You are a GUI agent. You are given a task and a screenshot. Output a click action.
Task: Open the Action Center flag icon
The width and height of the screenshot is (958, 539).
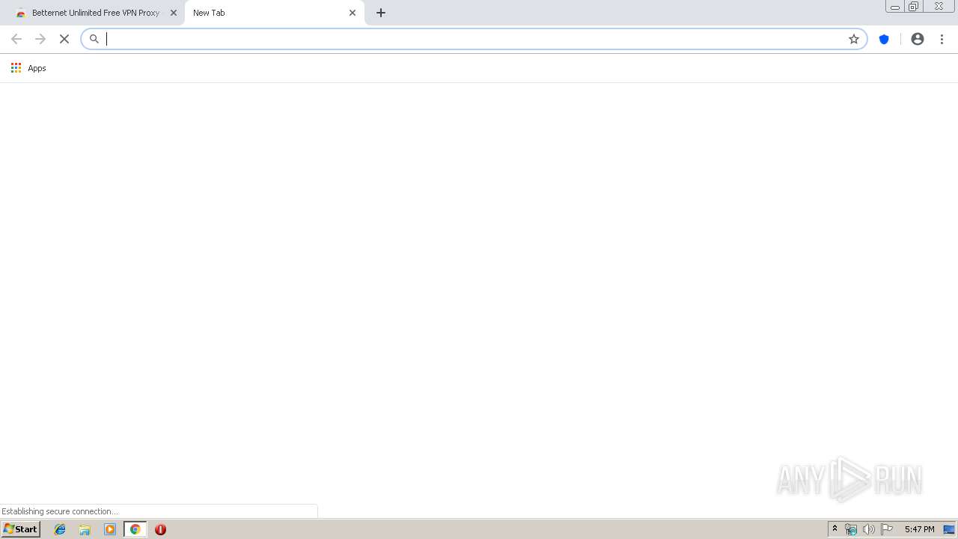pos(887,529)
